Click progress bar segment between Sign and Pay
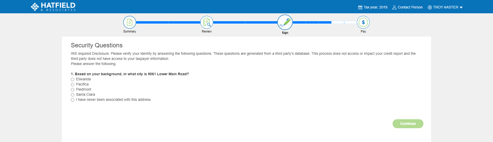This screenshot has height=142, width=493. pyautogui.click(x=325, y=22)
